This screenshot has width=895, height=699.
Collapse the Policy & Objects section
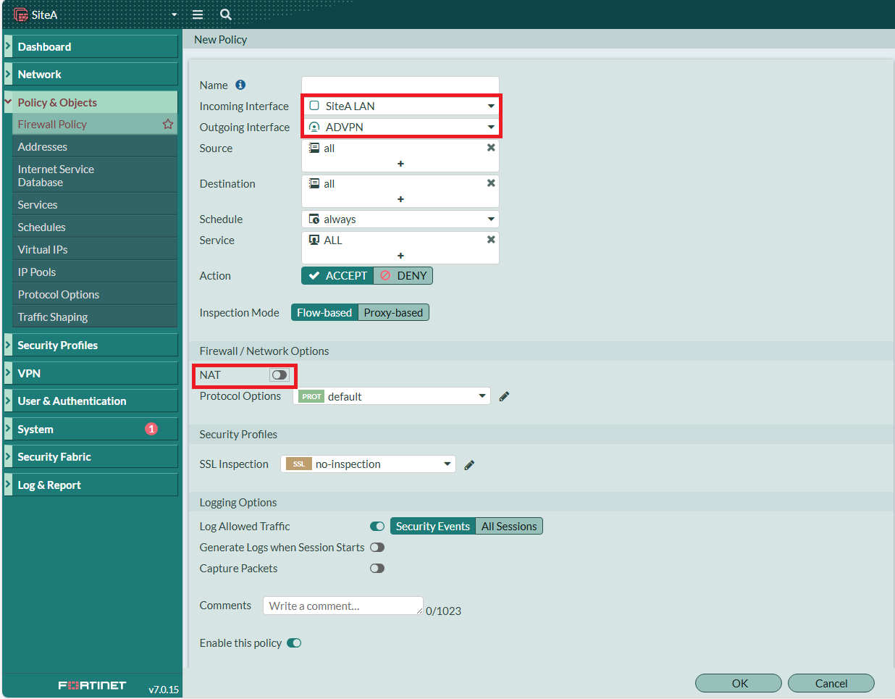point(91,102)
